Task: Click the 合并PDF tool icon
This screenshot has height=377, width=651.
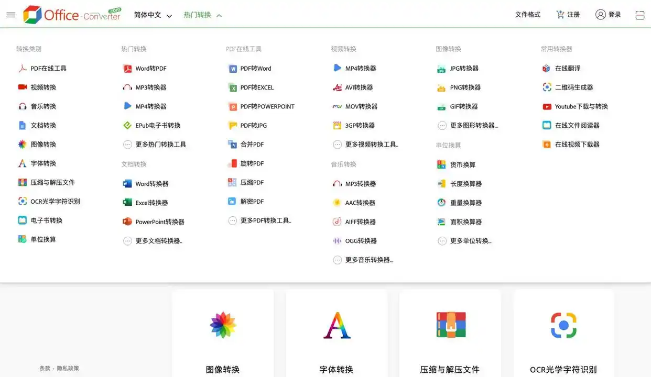Action: 232,144
